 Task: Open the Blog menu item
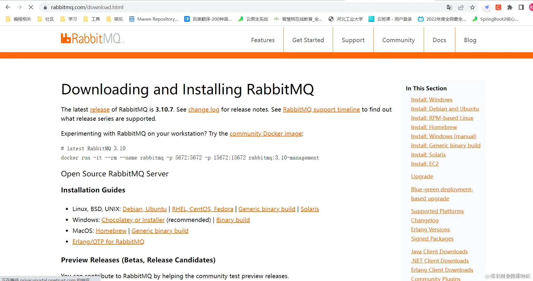[470, 40]
